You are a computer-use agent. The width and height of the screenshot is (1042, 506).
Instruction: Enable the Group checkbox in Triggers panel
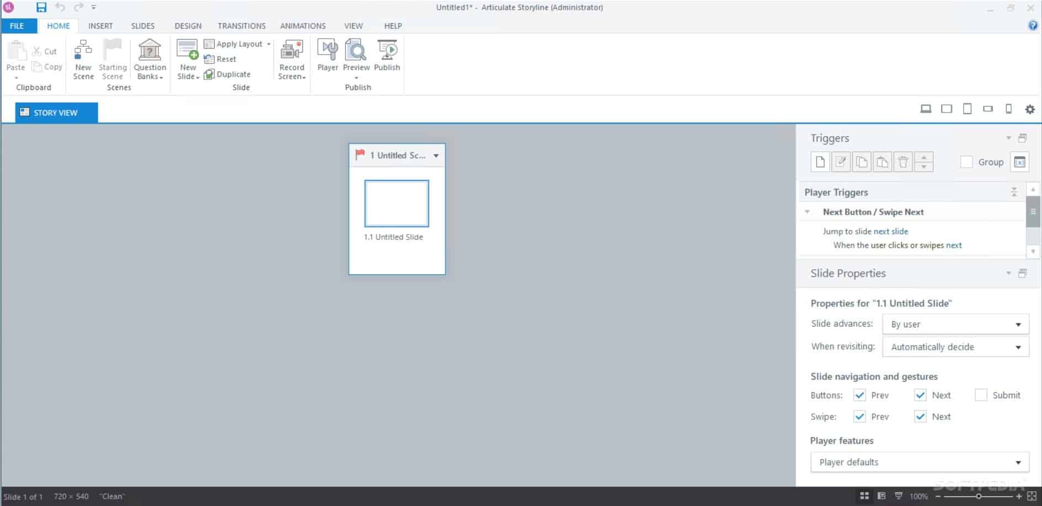tap(967, 162)
